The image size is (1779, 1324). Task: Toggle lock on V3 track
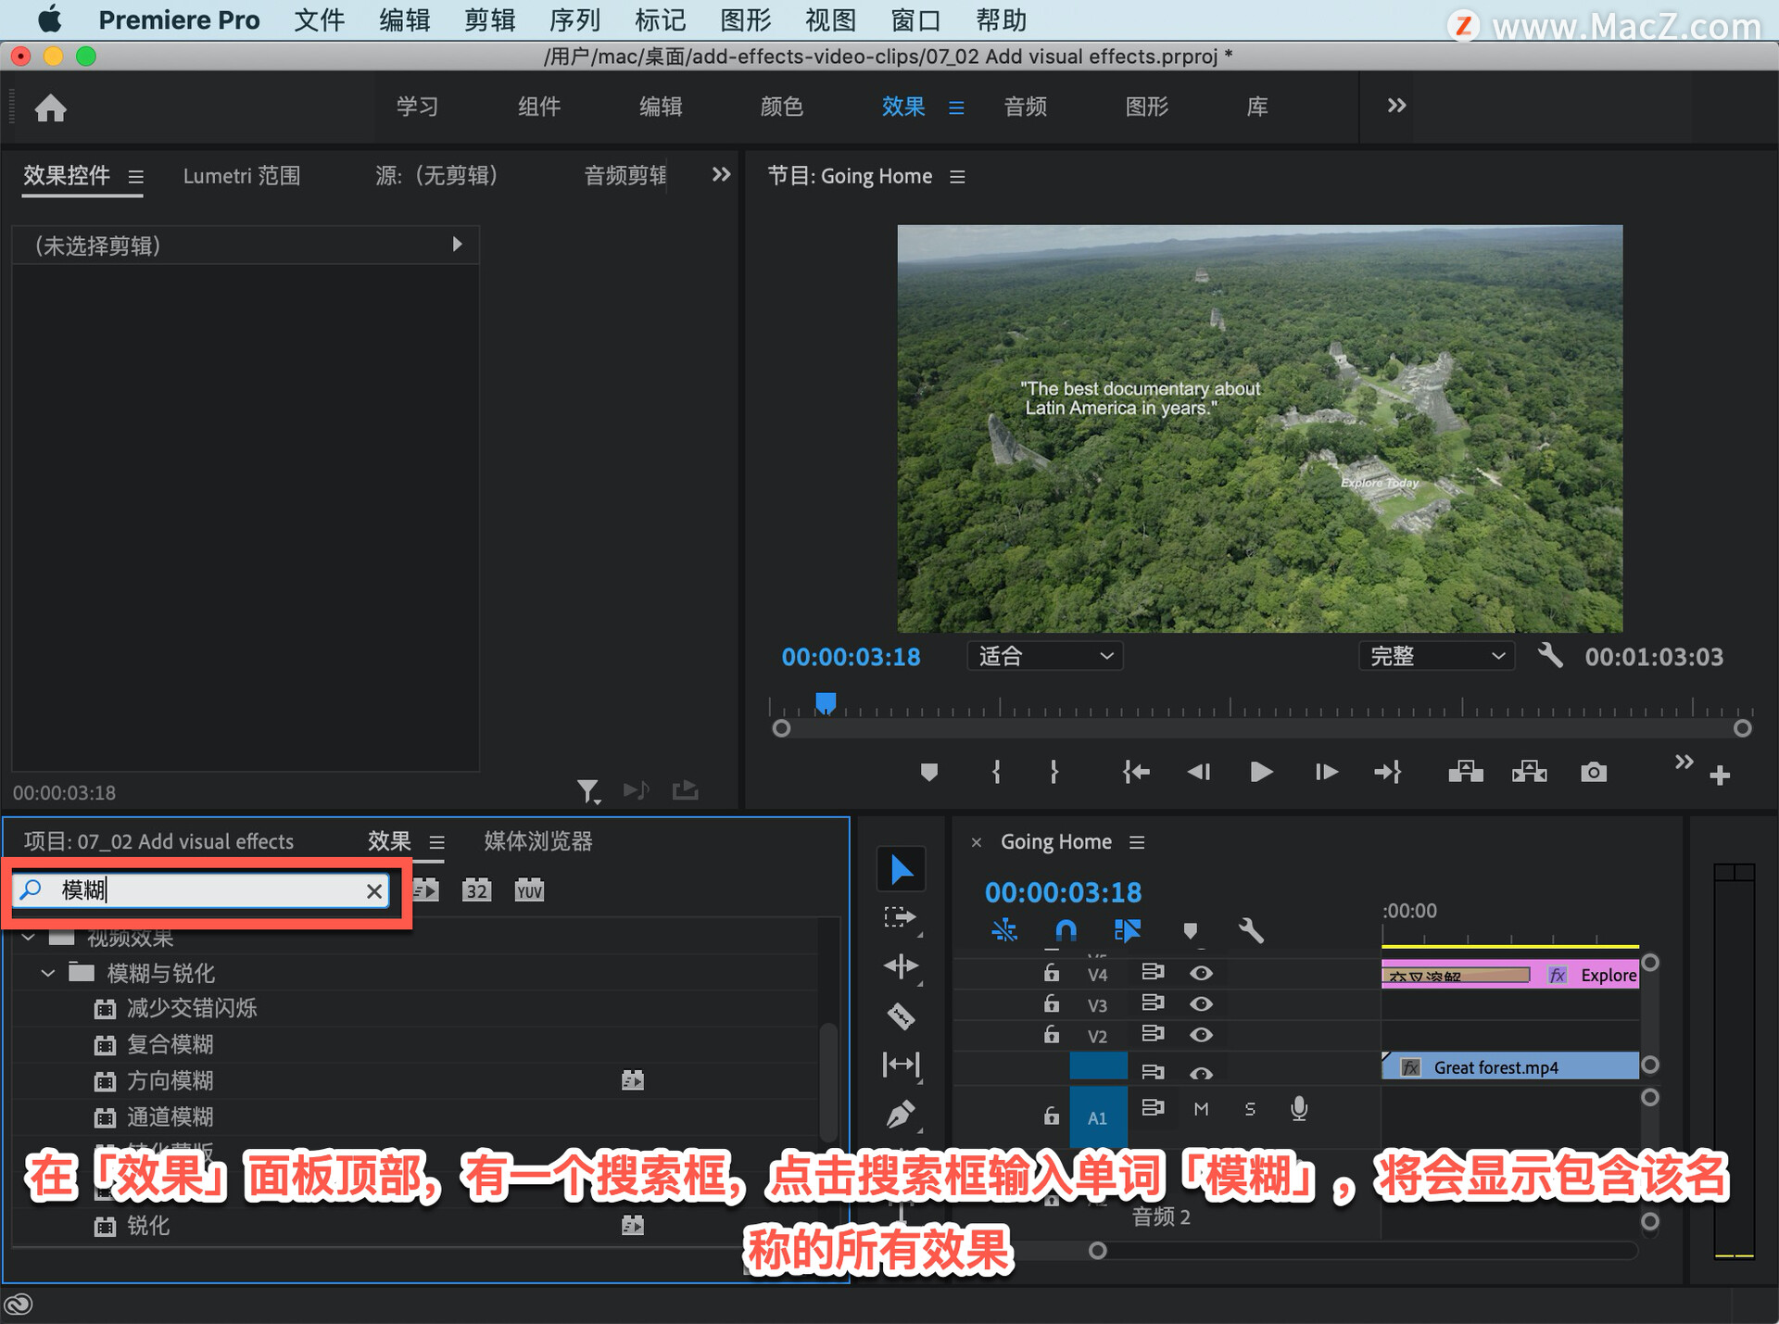(1051, 1003)
